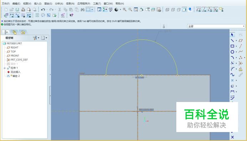Screen dimensions: 247x141
Task: Open the 文件(F) menu
Action: tap(5, 3)
